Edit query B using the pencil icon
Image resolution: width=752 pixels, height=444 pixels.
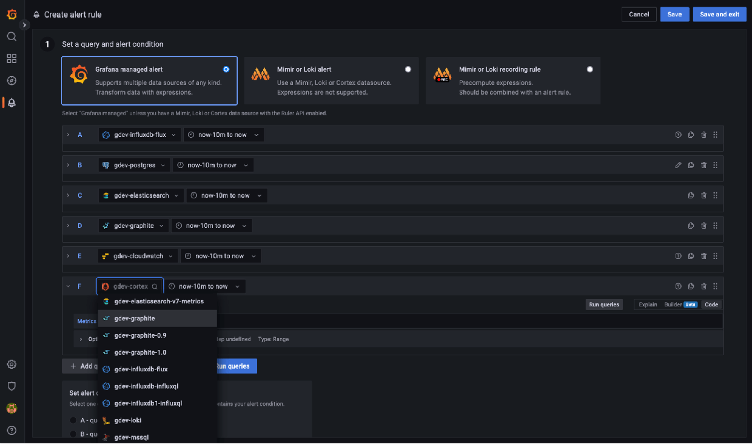click(678, 164)
